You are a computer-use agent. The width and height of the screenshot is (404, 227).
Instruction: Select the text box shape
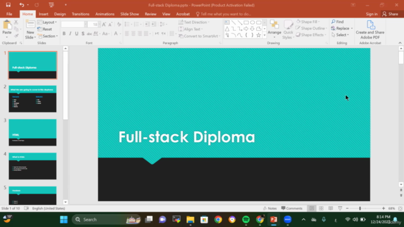click(227, 23)
